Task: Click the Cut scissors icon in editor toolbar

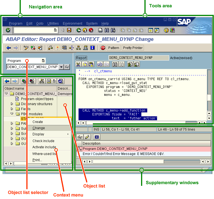Action: 78,64
